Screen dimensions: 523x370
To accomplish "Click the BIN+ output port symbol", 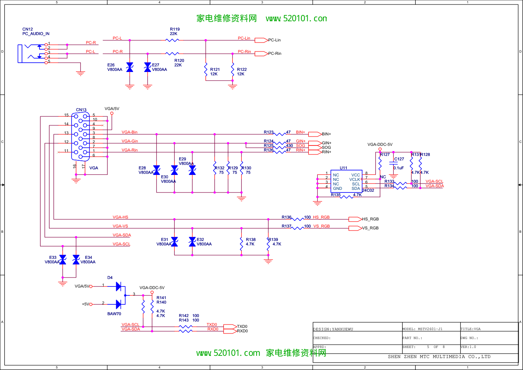I will pyautogui.click(x=315, y=134).
